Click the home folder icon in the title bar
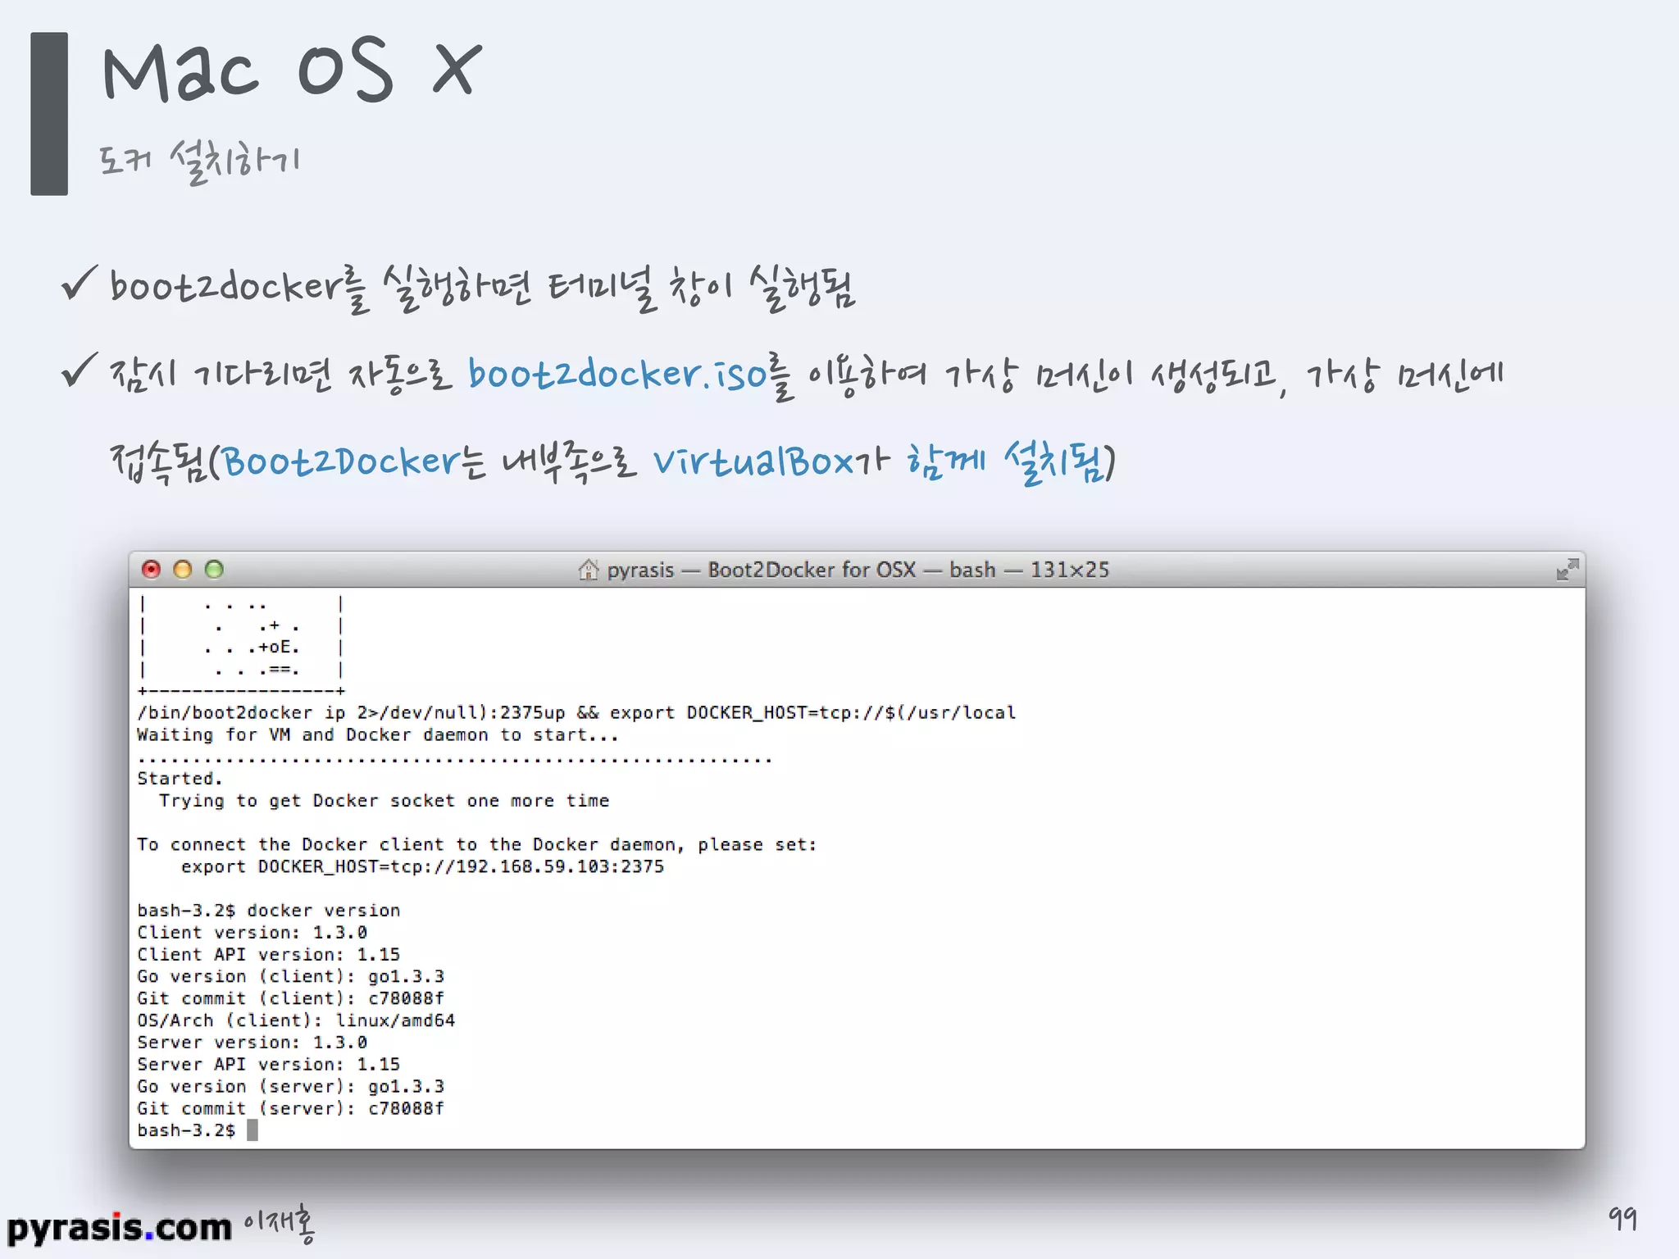Image resolution: width=1679 pixels, height=1259 pixels. pos(588,569)
